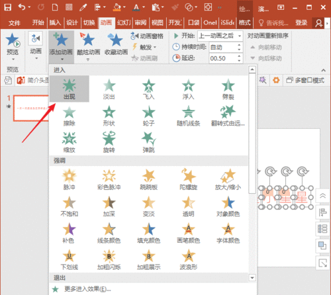Select the 轮子 entrance animation
The image size is (331, 295).
pos(149,116)
